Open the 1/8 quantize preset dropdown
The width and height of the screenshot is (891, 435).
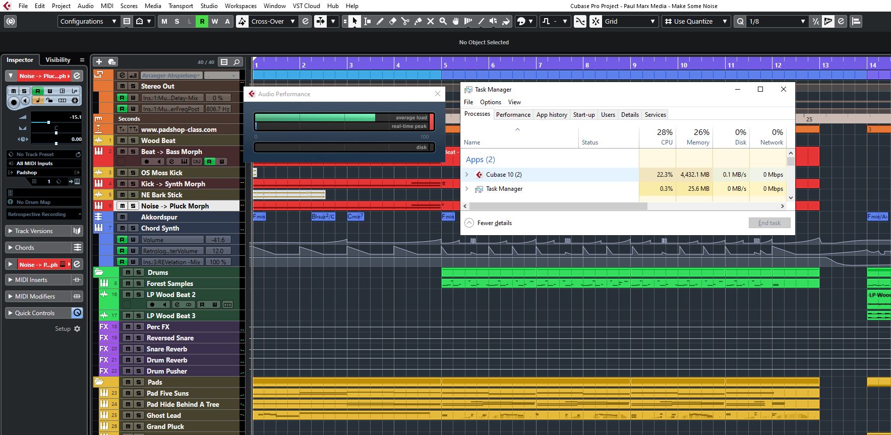[777, 21]
